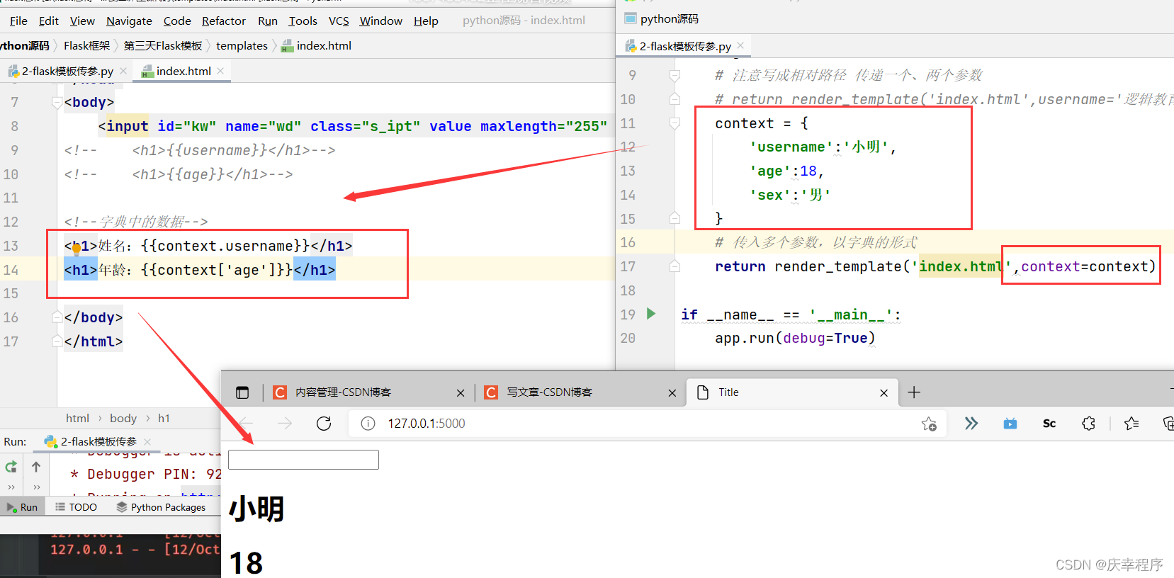Click body in editor breadcrumb bar

[123, 418]
